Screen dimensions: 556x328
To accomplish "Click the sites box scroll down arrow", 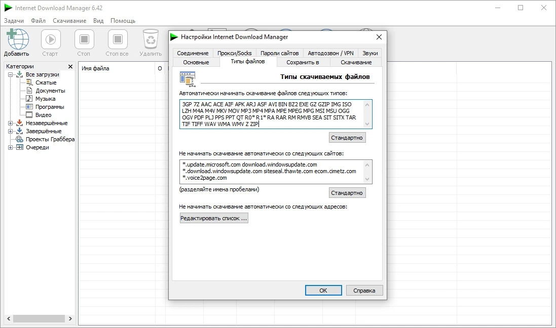I will click(x=367, y=179).
